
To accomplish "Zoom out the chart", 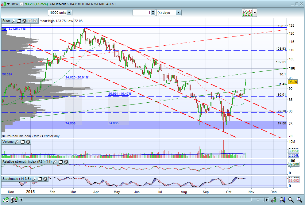I will 291,199.
